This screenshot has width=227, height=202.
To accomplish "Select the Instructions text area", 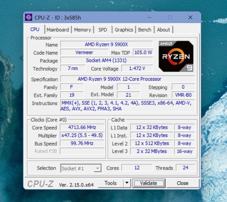I will (x=126, y=106).
